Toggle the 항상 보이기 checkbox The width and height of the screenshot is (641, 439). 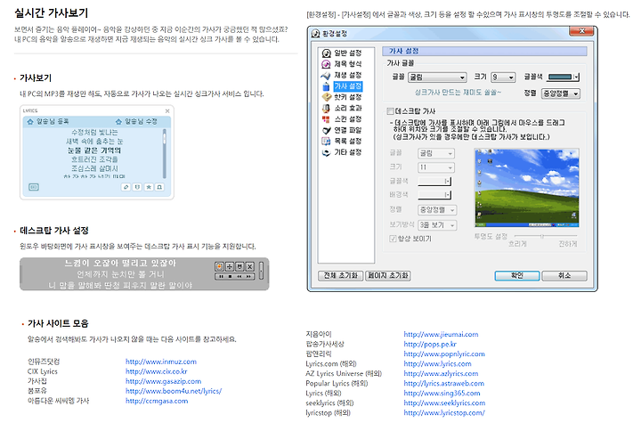[393, 239]
